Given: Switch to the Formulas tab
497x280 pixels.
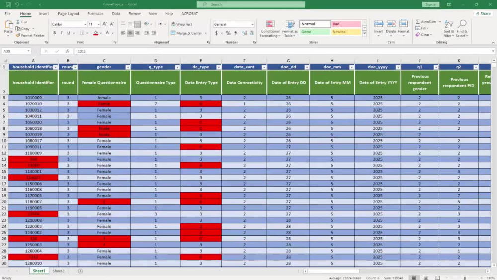Looking at the screenshot, I should (95, 14).
